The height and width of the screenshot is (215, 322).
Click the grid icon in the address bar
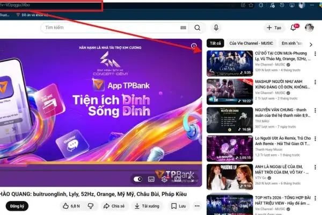[243, 5]
